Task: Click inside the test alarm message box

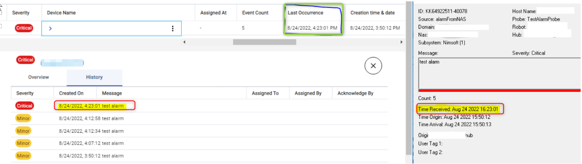Action: (499, 73)
